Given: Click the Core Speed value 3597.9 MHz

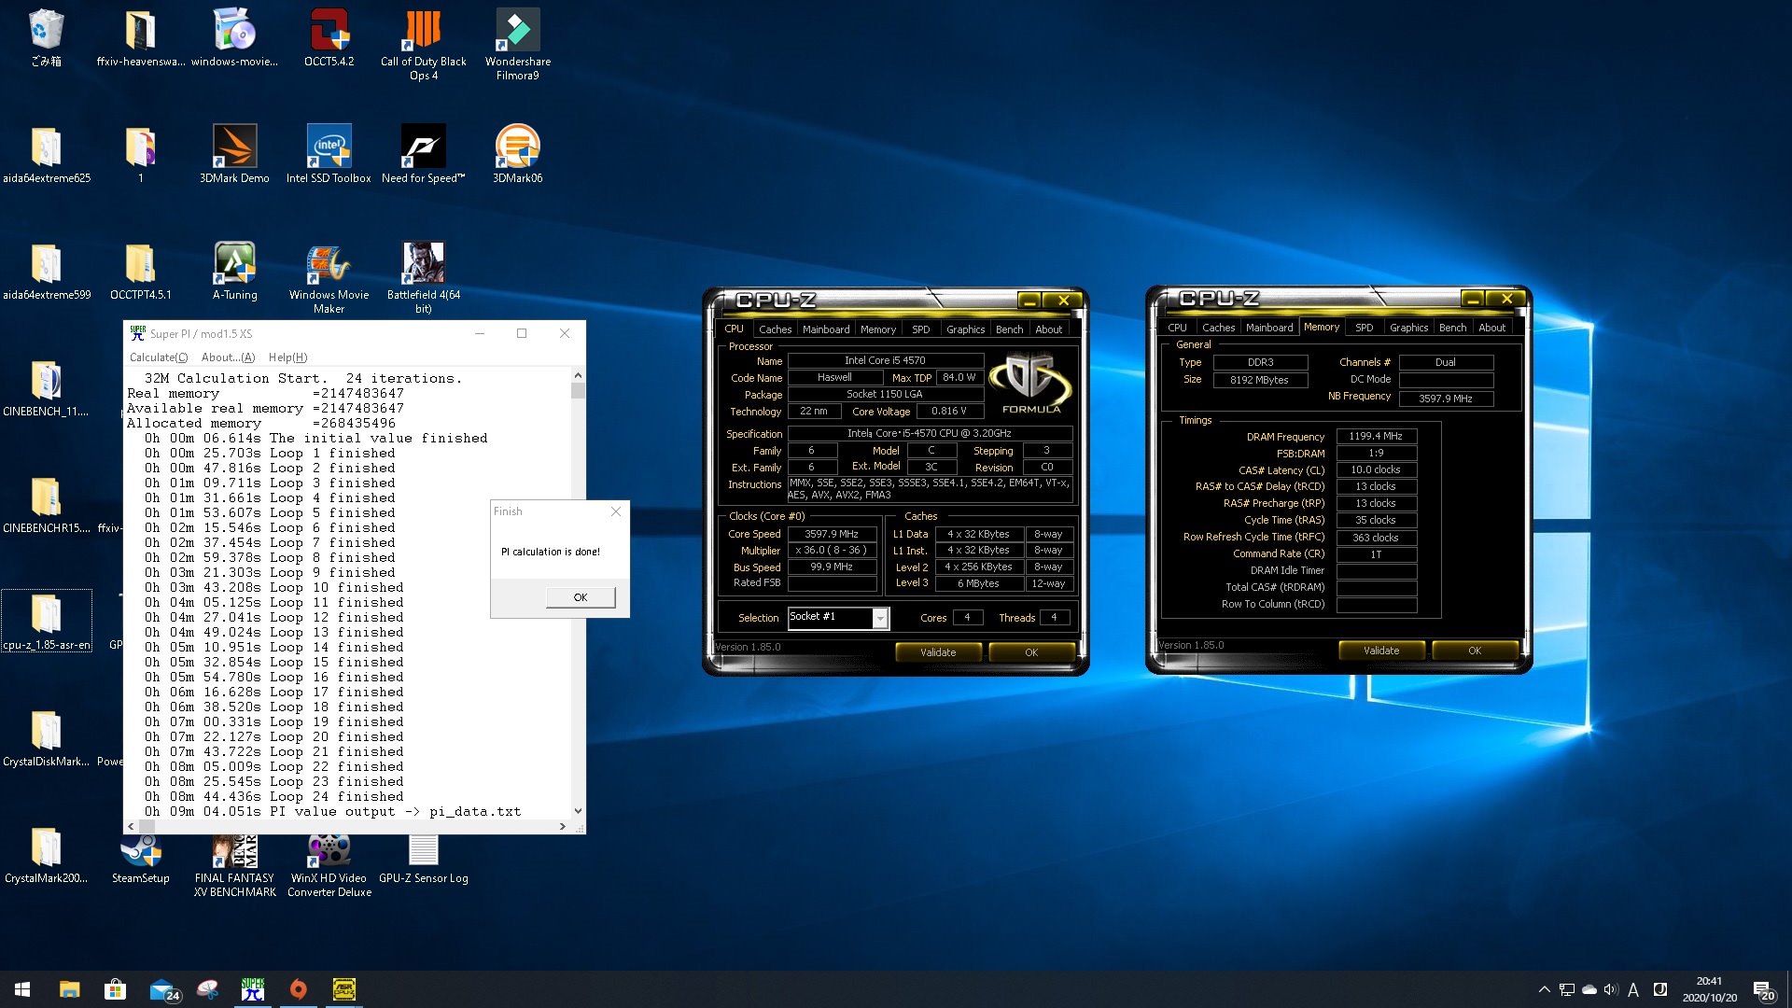Looking at the screenshot, I should (x=831, y=534).
